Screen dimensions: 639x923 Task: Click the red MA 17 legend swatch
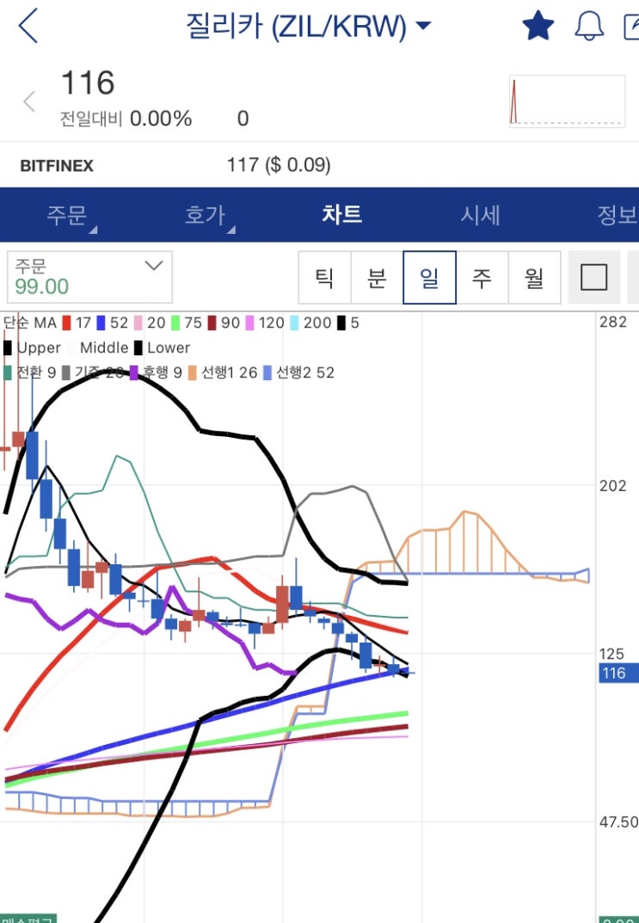tap(66, 323)
